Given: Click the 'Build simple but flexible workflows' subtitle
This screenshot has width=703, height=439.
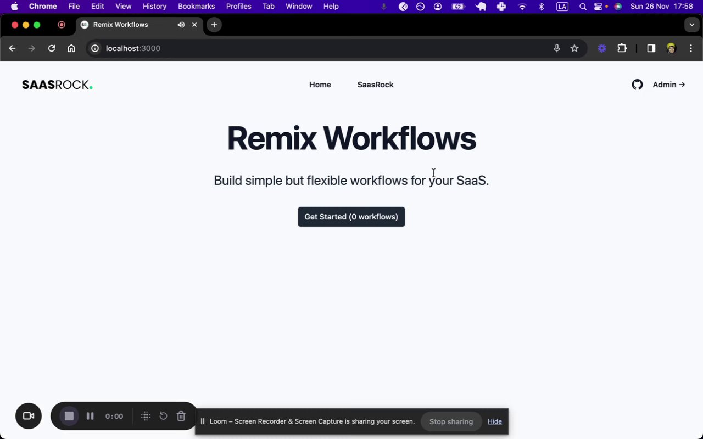Looking at the screenshot, I should 351,181.
